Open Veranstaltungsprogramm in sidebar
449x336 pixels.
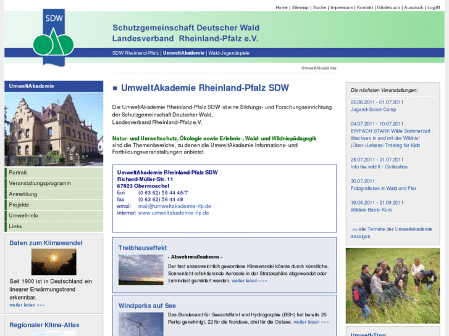54,183
